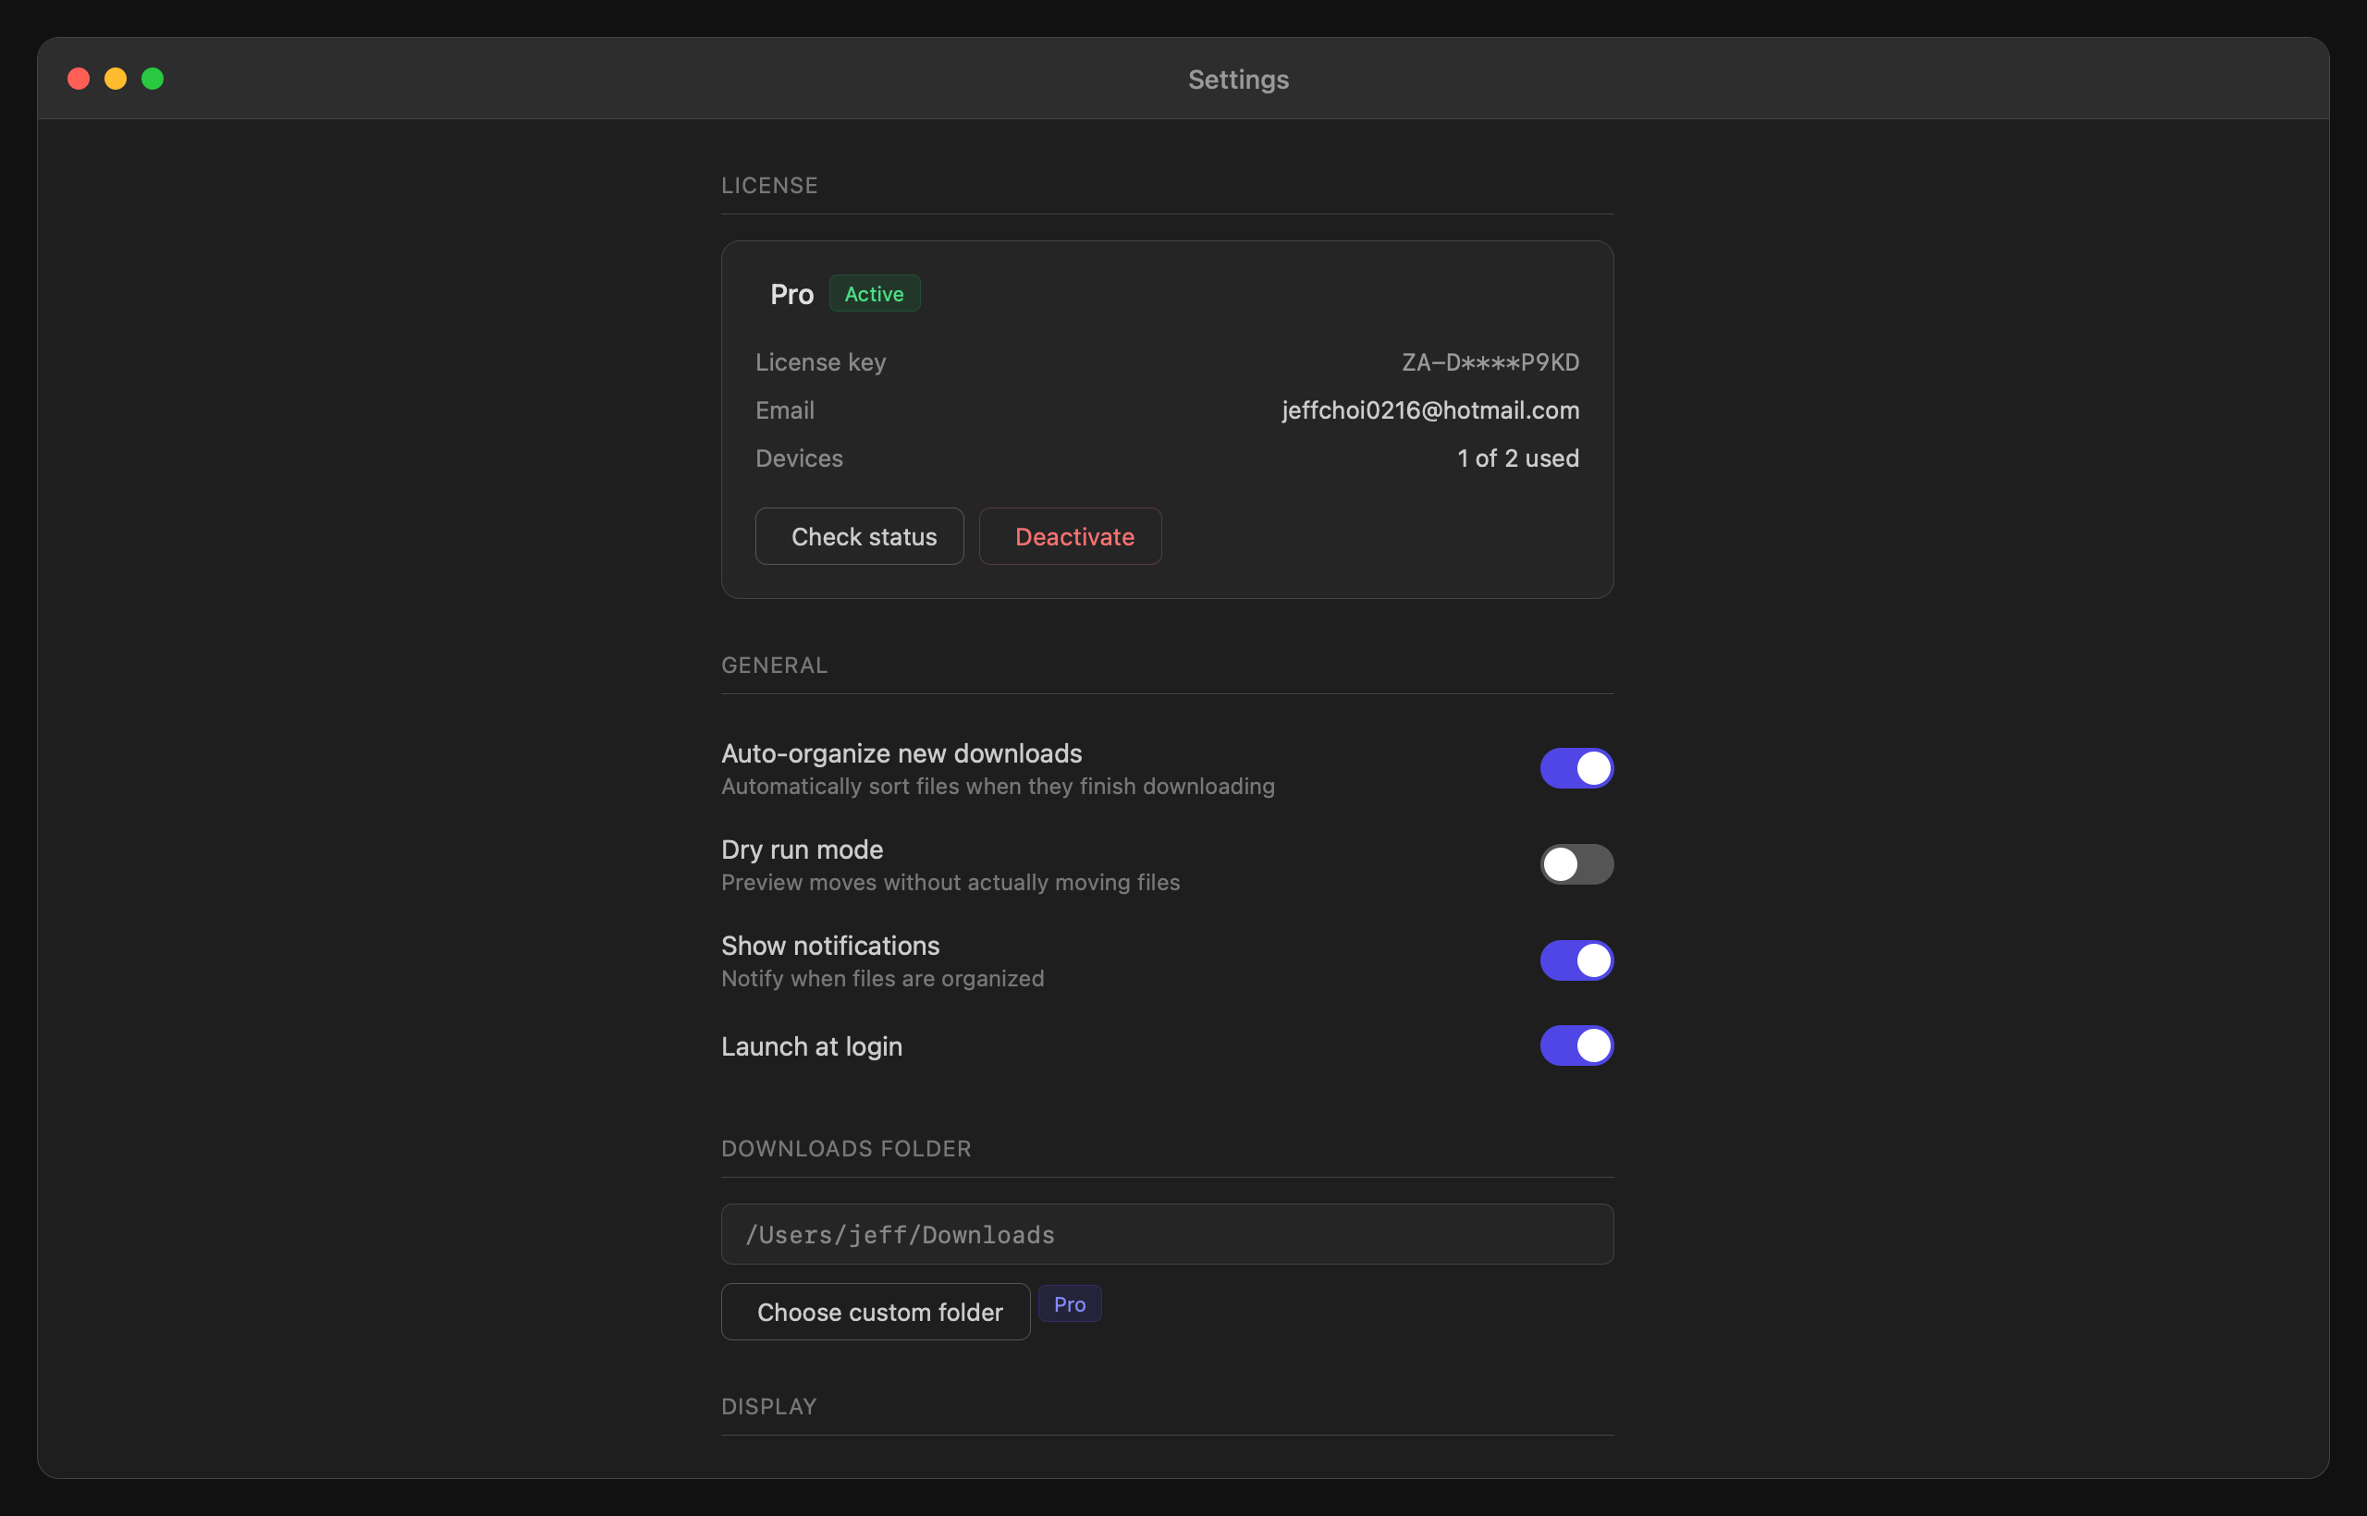2367x1516 pixels.
Task: Click 'Automatically sort files when they finish downloading'
Action: pos(999,787)
